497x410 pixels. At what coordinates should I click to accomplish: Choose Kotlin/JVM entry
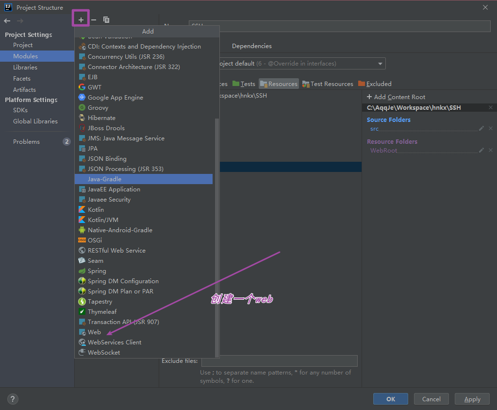(144, 220)
